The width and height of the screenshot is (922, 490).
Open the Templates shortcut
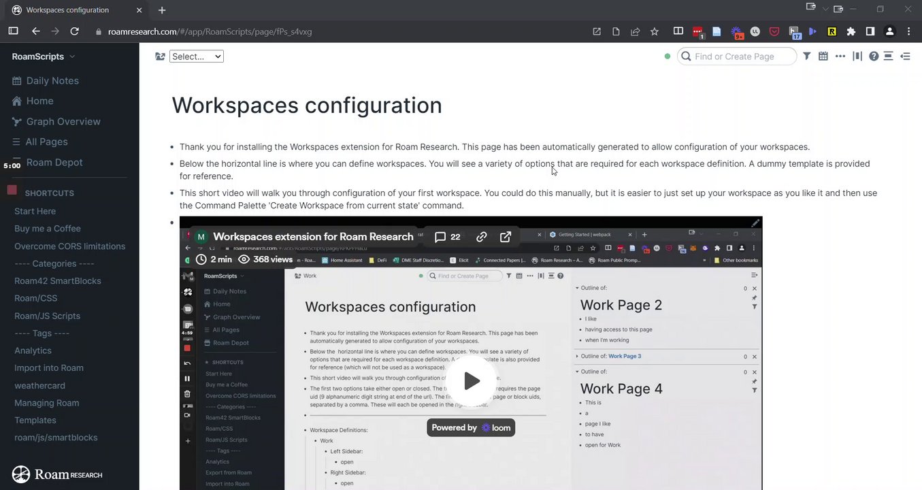(x=35, y=421)
